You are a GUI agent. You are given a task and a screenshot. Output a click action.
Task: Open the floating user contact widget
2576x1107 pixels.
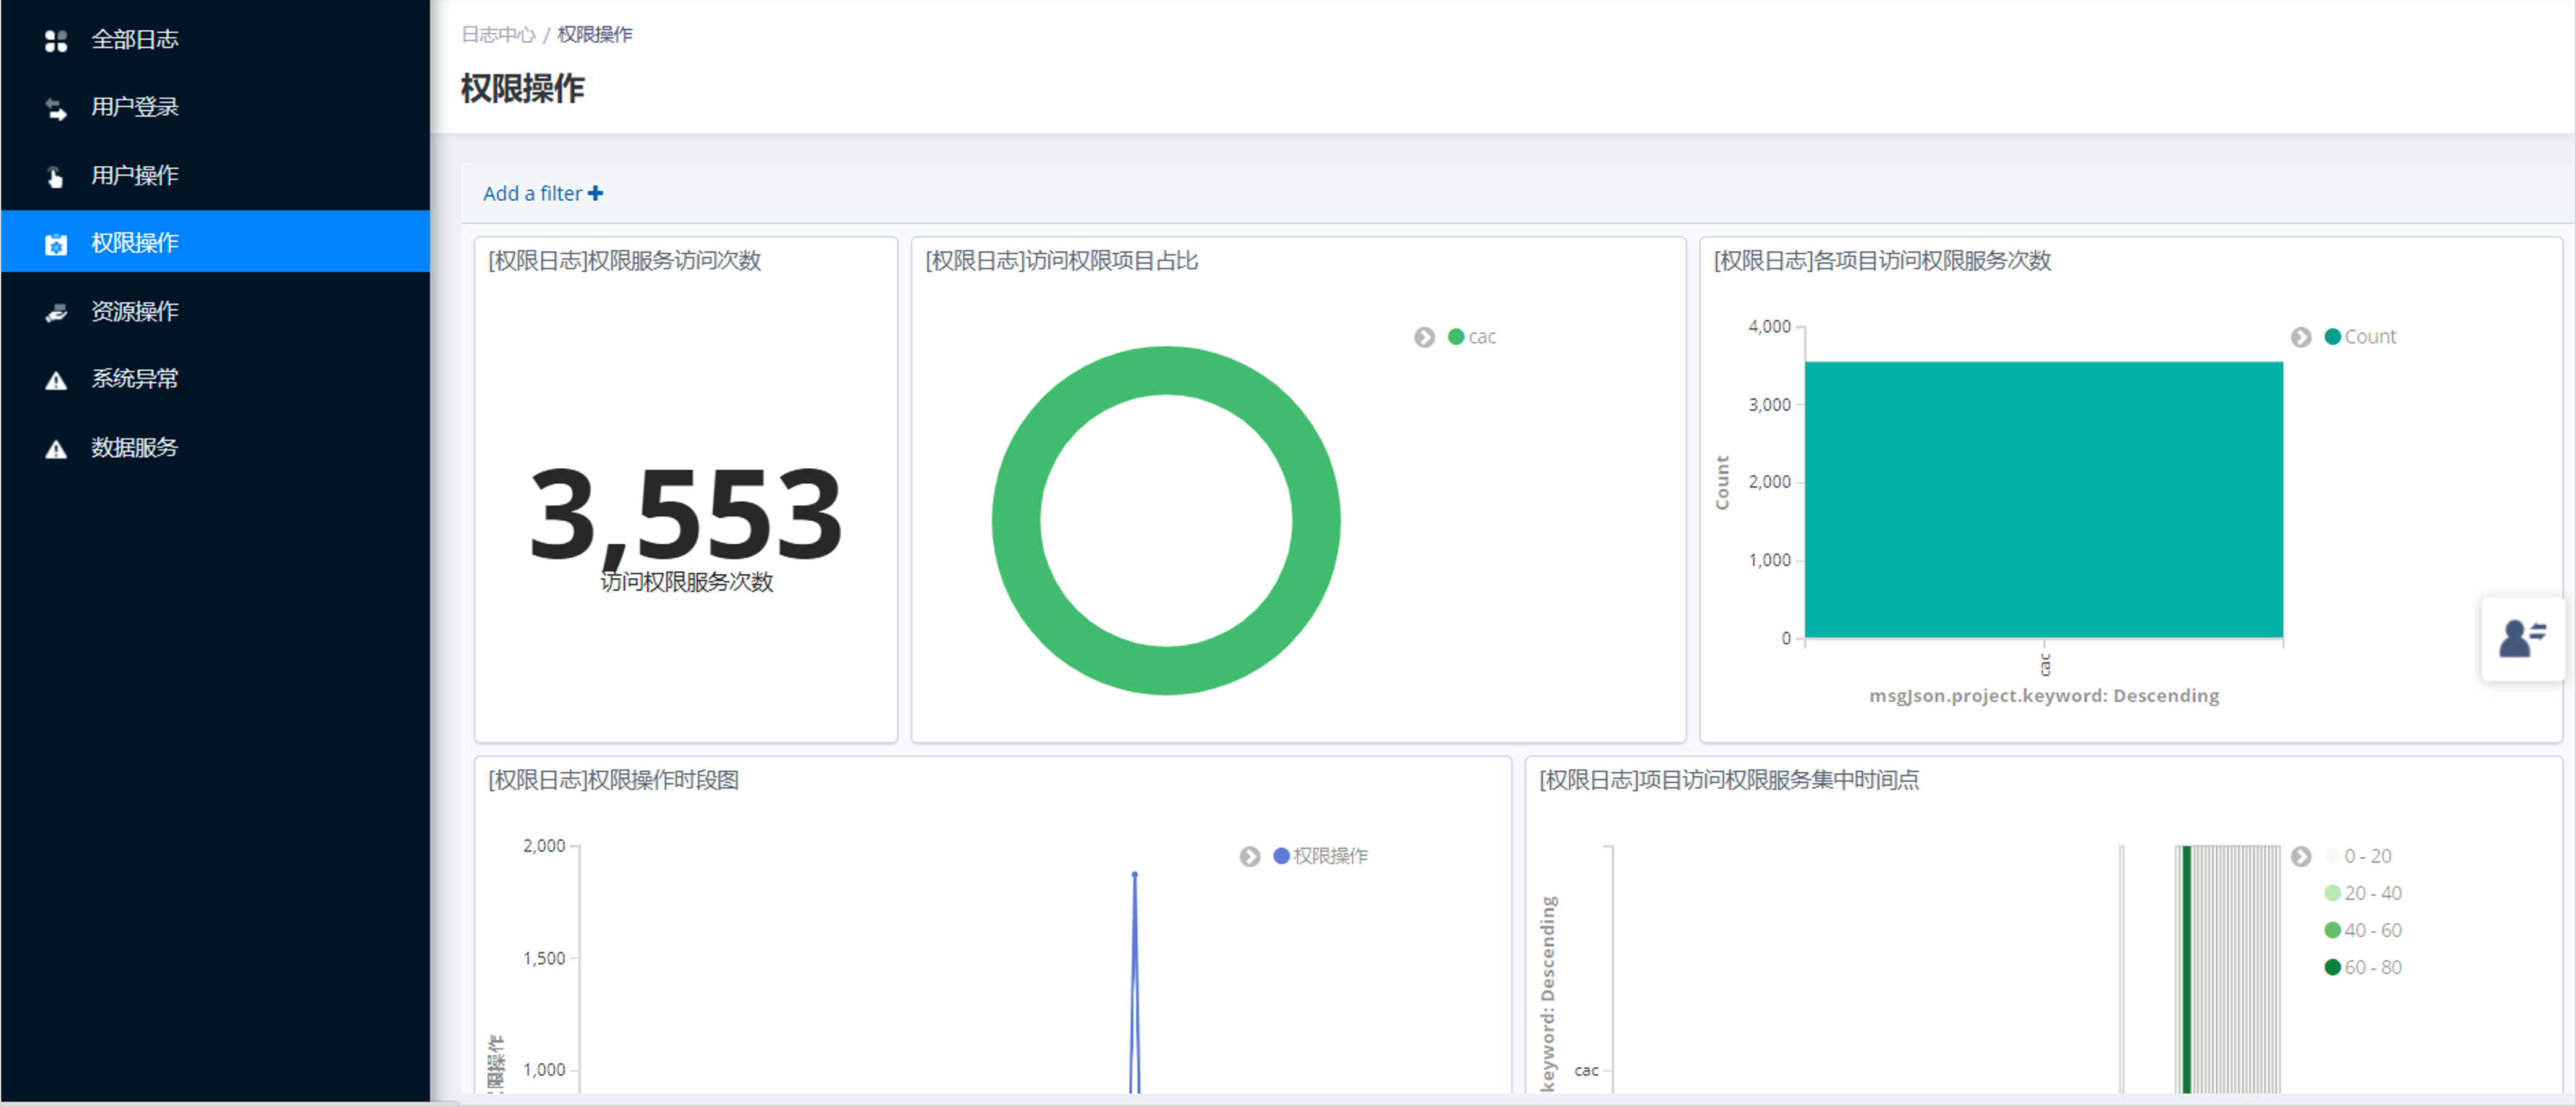(x=2523, y=638)
